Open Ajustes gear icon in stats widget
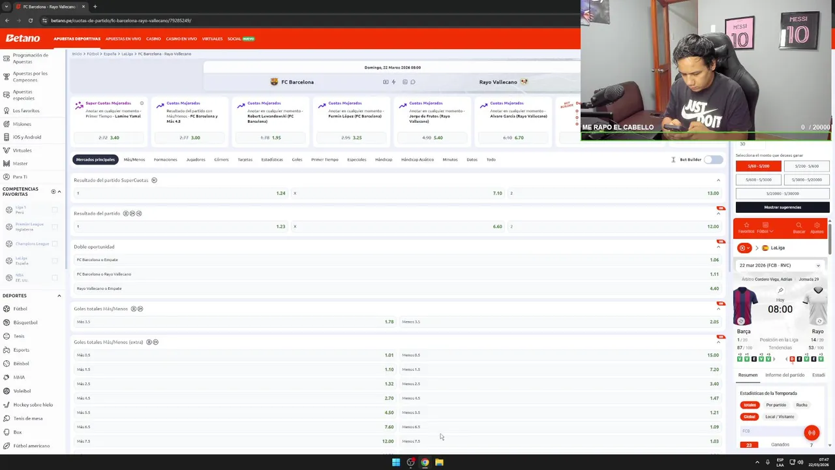The width and height of the screenshot is (835, 470). coord(817,225)
